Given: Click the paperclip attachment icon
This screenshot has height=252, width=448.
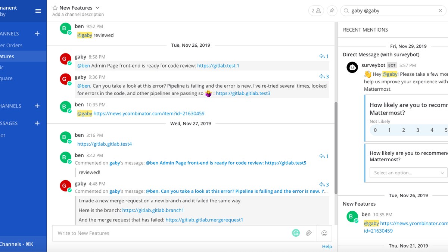Looking at the screenshot, I should tap(309, 233).
